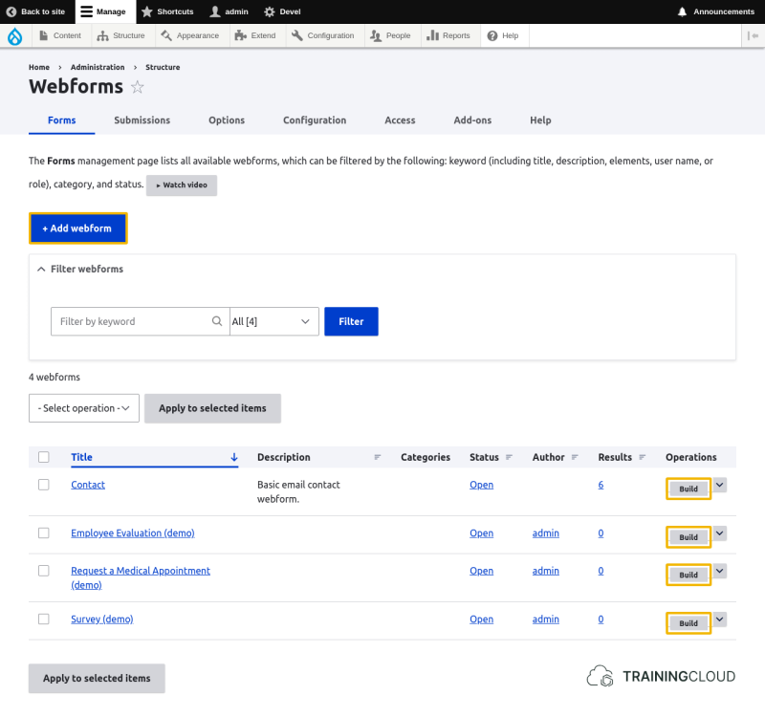
Task: Click the Results column priority icon
Action: 642,457
